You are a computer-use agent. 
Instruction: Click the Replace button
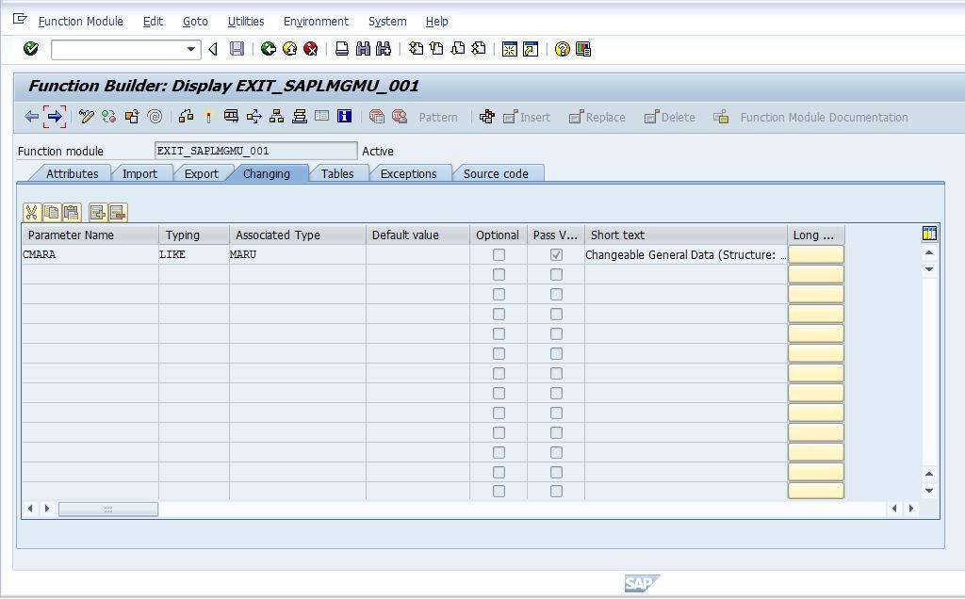coord(597,117)
